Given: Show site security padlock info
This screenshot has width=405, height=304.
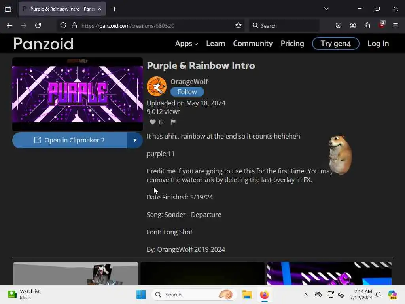Looking at the screenshot, I should (x=74, y=26).
